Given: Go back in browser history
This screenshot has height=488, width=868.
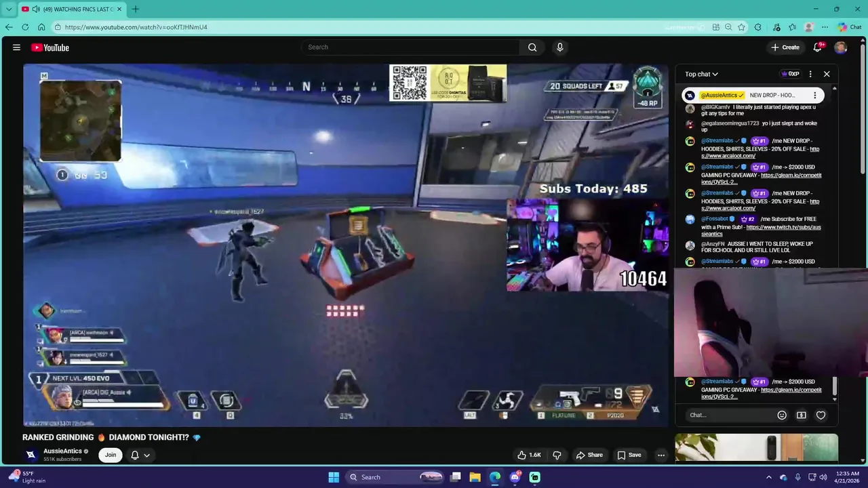Looking at the screenshot, I should [9, 27].
